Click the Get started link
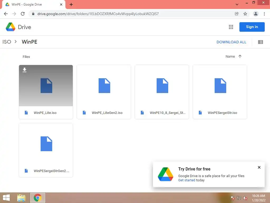The image size is (270, 203). [187, 180]
